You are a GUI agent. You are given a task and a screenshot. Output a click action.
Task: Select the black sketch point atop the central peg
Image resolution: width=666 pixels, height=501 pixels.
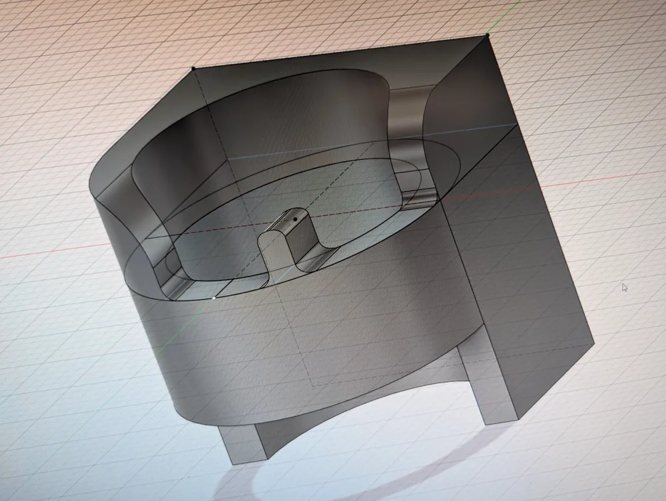(x=295, y=219)
